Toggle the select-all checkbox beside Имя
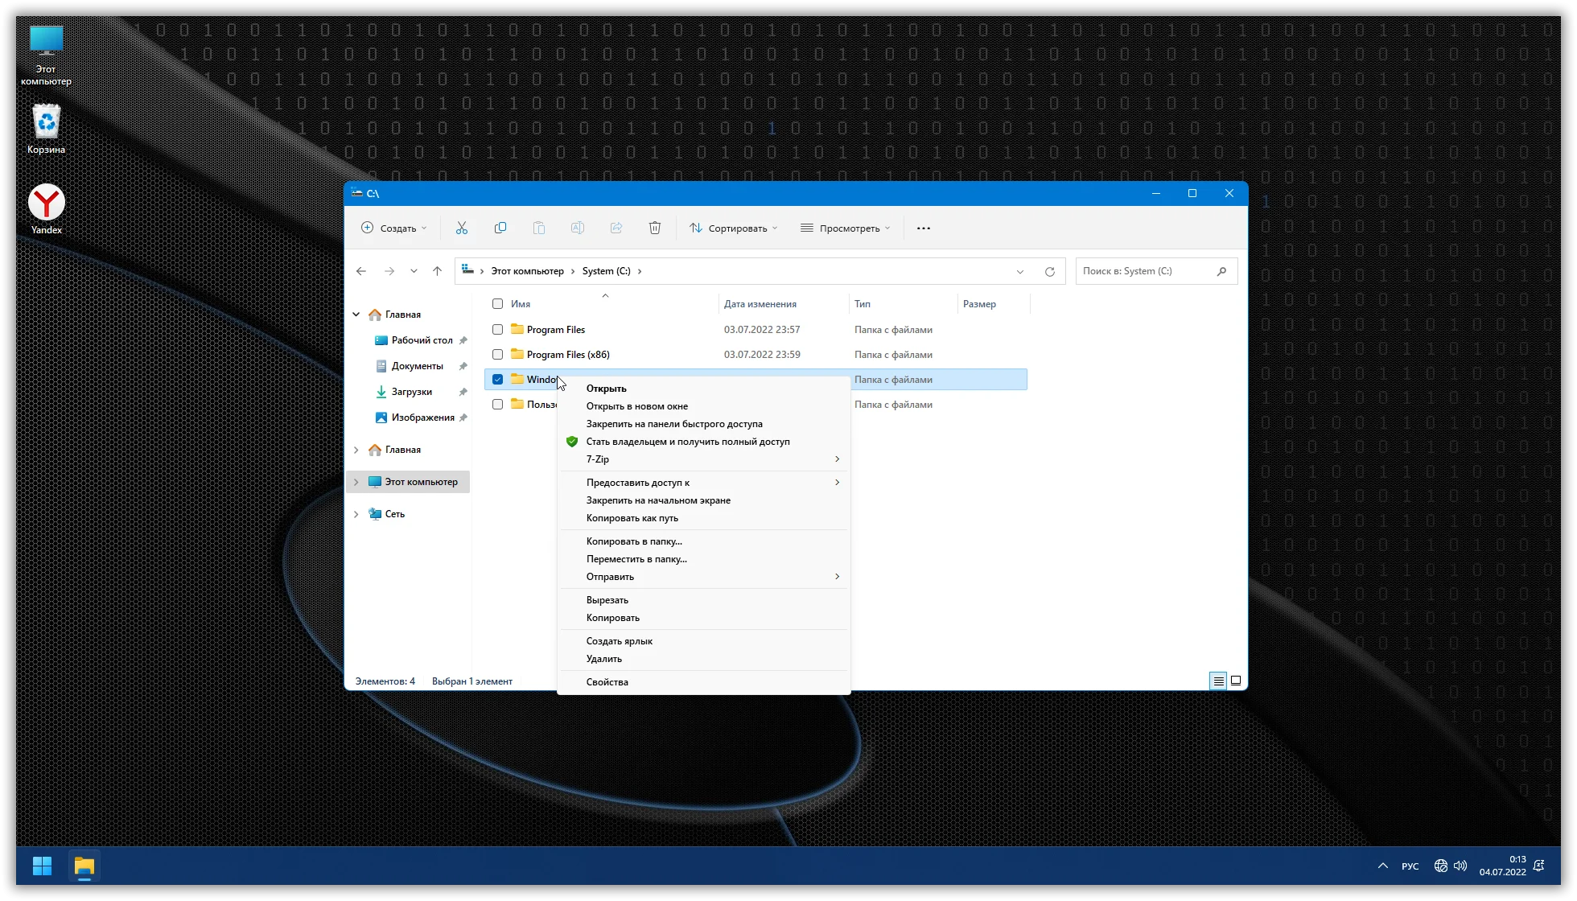 pyautogui.click(x=497, y=304)
